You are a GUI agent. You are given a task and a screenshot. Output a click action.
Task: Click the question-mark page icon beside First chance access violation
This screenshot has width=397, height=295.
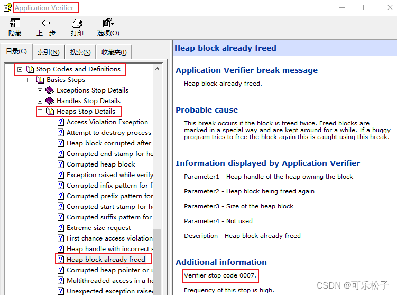pyautogui.click(x=61, y=238)
